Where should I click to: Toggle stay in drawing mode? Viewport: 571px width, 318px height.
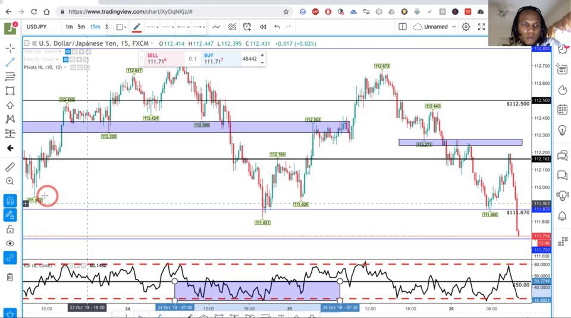tap(10, 215)
